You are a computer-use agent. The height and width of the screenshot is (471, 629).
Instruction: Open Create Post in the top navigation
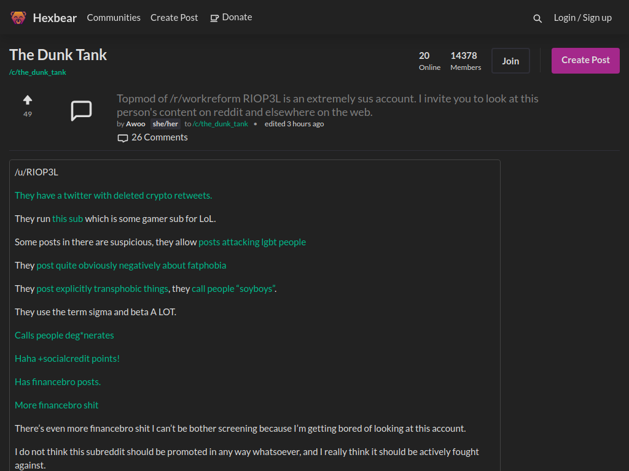[x=174, y=18]
